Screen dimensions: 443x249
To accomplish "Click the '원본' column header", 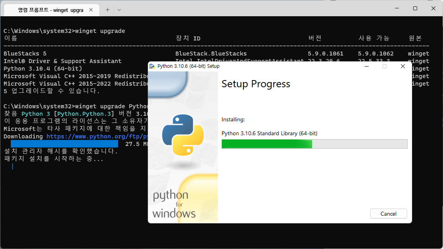I will [415, 38].
